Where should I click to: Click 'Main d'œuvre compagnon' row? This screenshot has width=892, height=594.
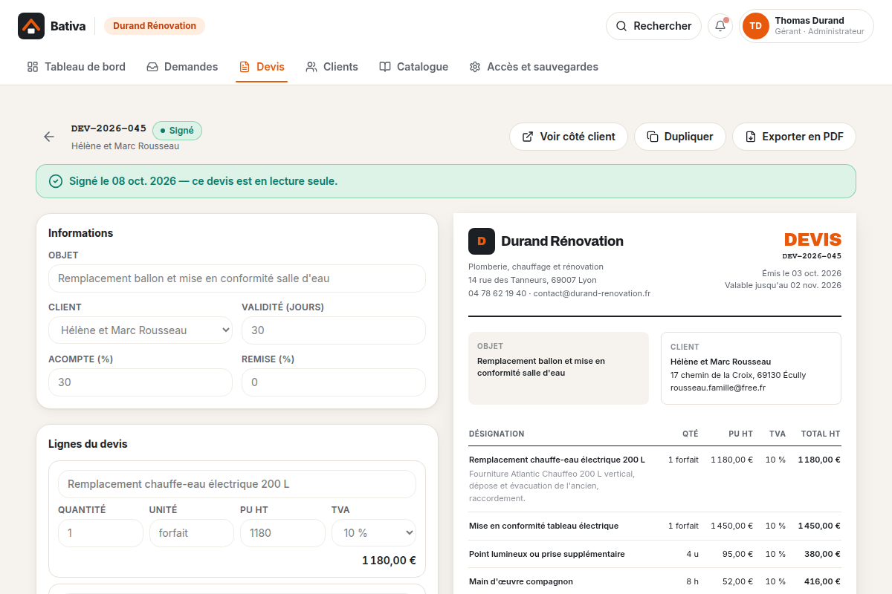(x=655, y=581)
